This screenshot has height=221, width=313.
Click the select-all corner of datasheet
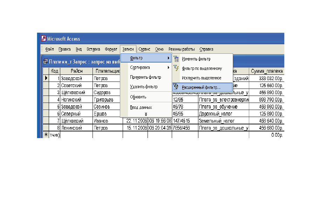tap(46, 71)
